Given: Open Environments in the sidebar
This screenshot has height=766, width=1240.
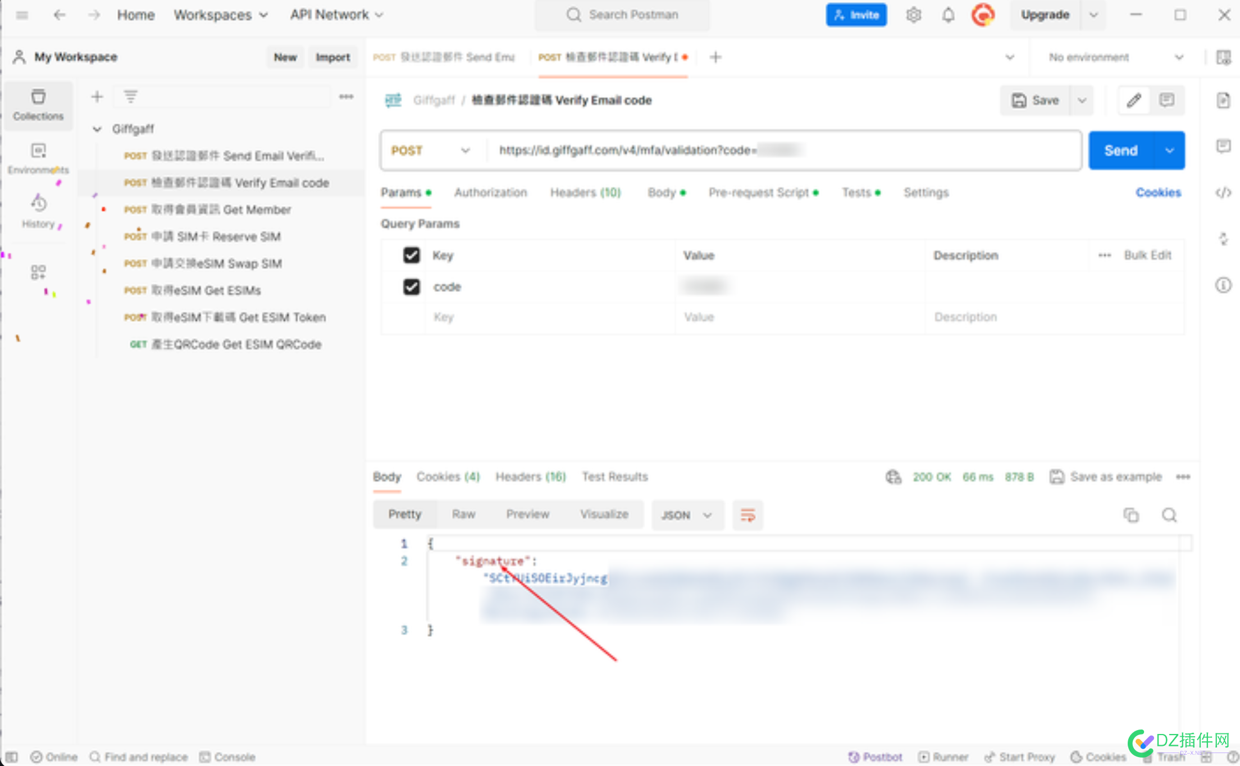Looking at the screenshot, I should click(x=38, y=159).
